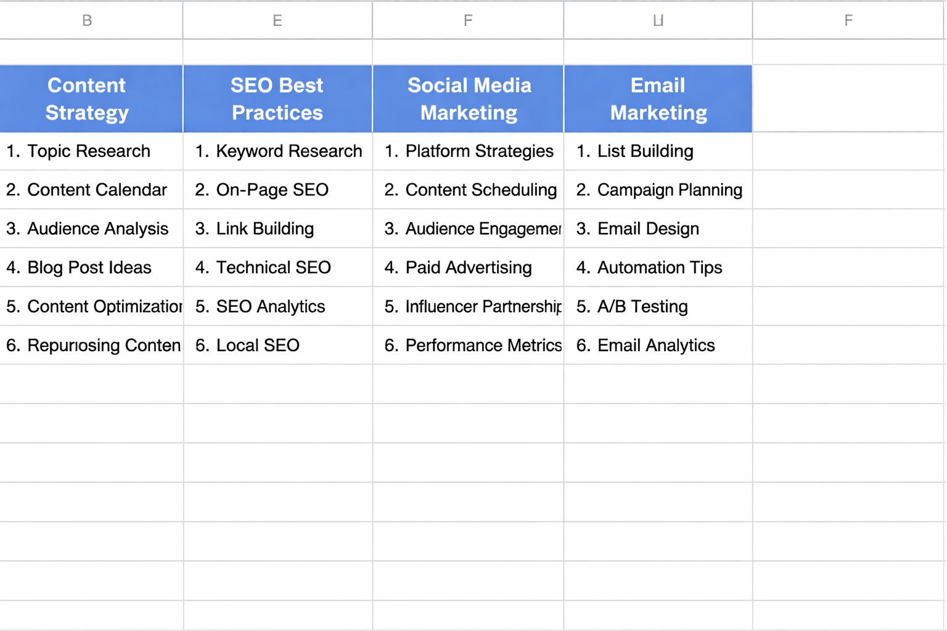Select column header B
The width and height of the screenshot is (947, 631).
tap(86, 20)
